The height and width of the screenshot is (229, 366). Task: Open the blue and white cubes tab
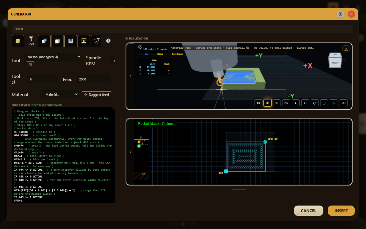(44, 41)
